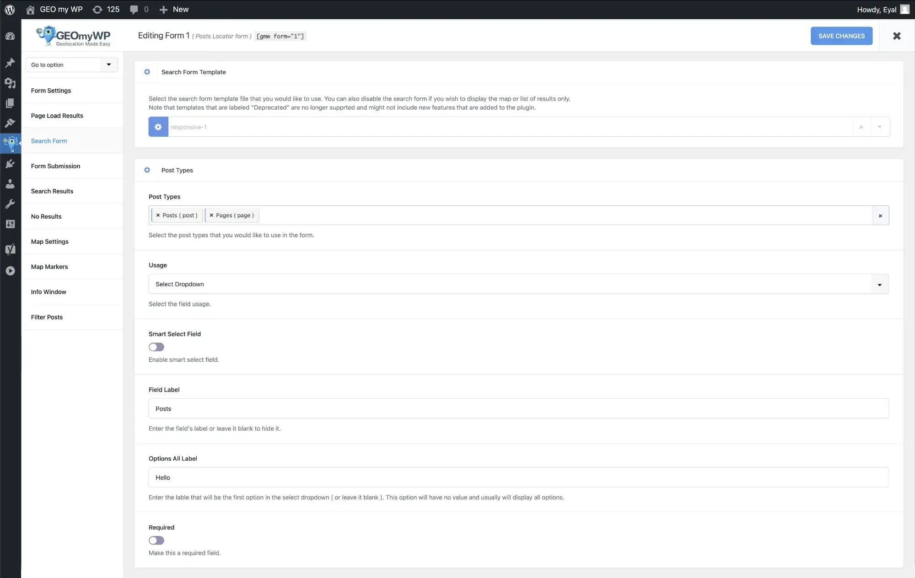Click the close X button on the form editor

point(897,35)
